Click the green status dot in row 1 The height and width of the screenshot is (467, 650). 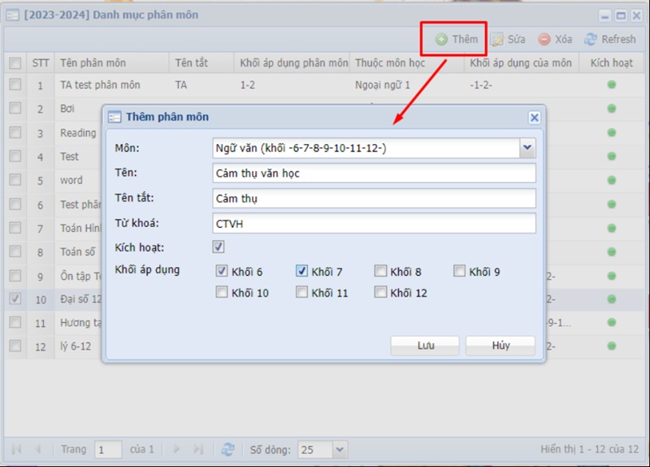click(612, 85)
